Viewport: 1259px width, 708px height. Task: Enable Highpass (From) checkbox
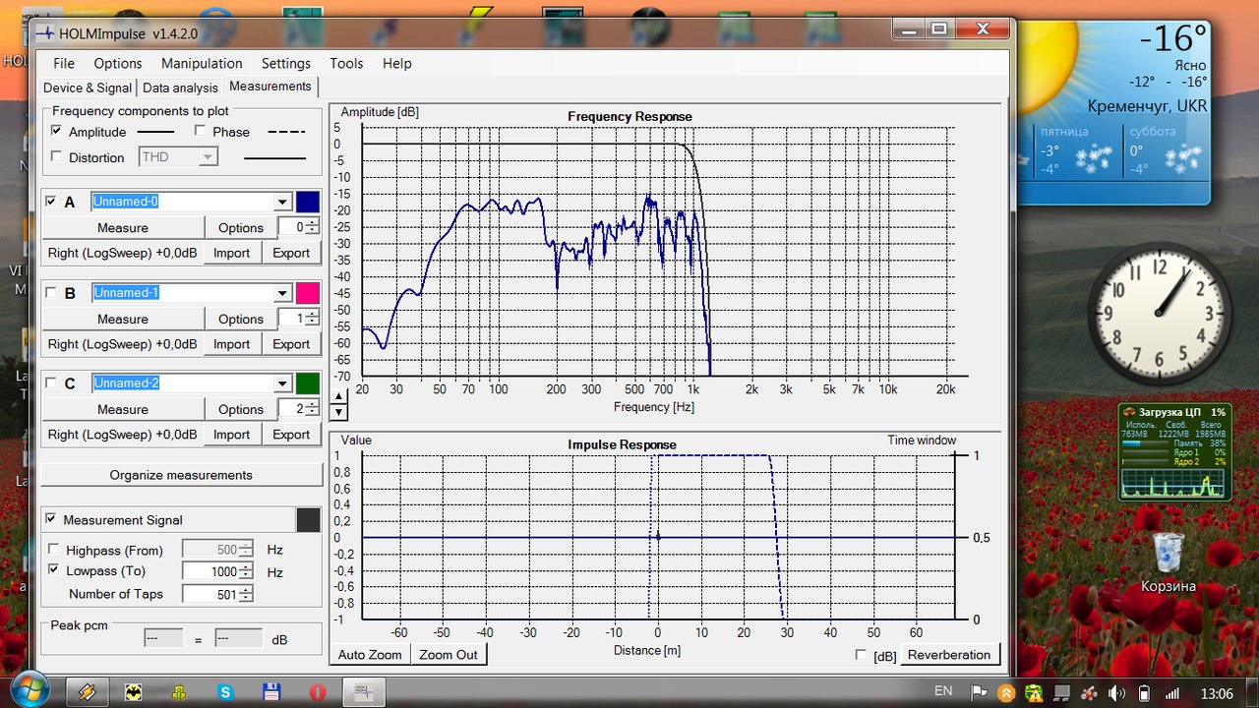coord(52,550)
